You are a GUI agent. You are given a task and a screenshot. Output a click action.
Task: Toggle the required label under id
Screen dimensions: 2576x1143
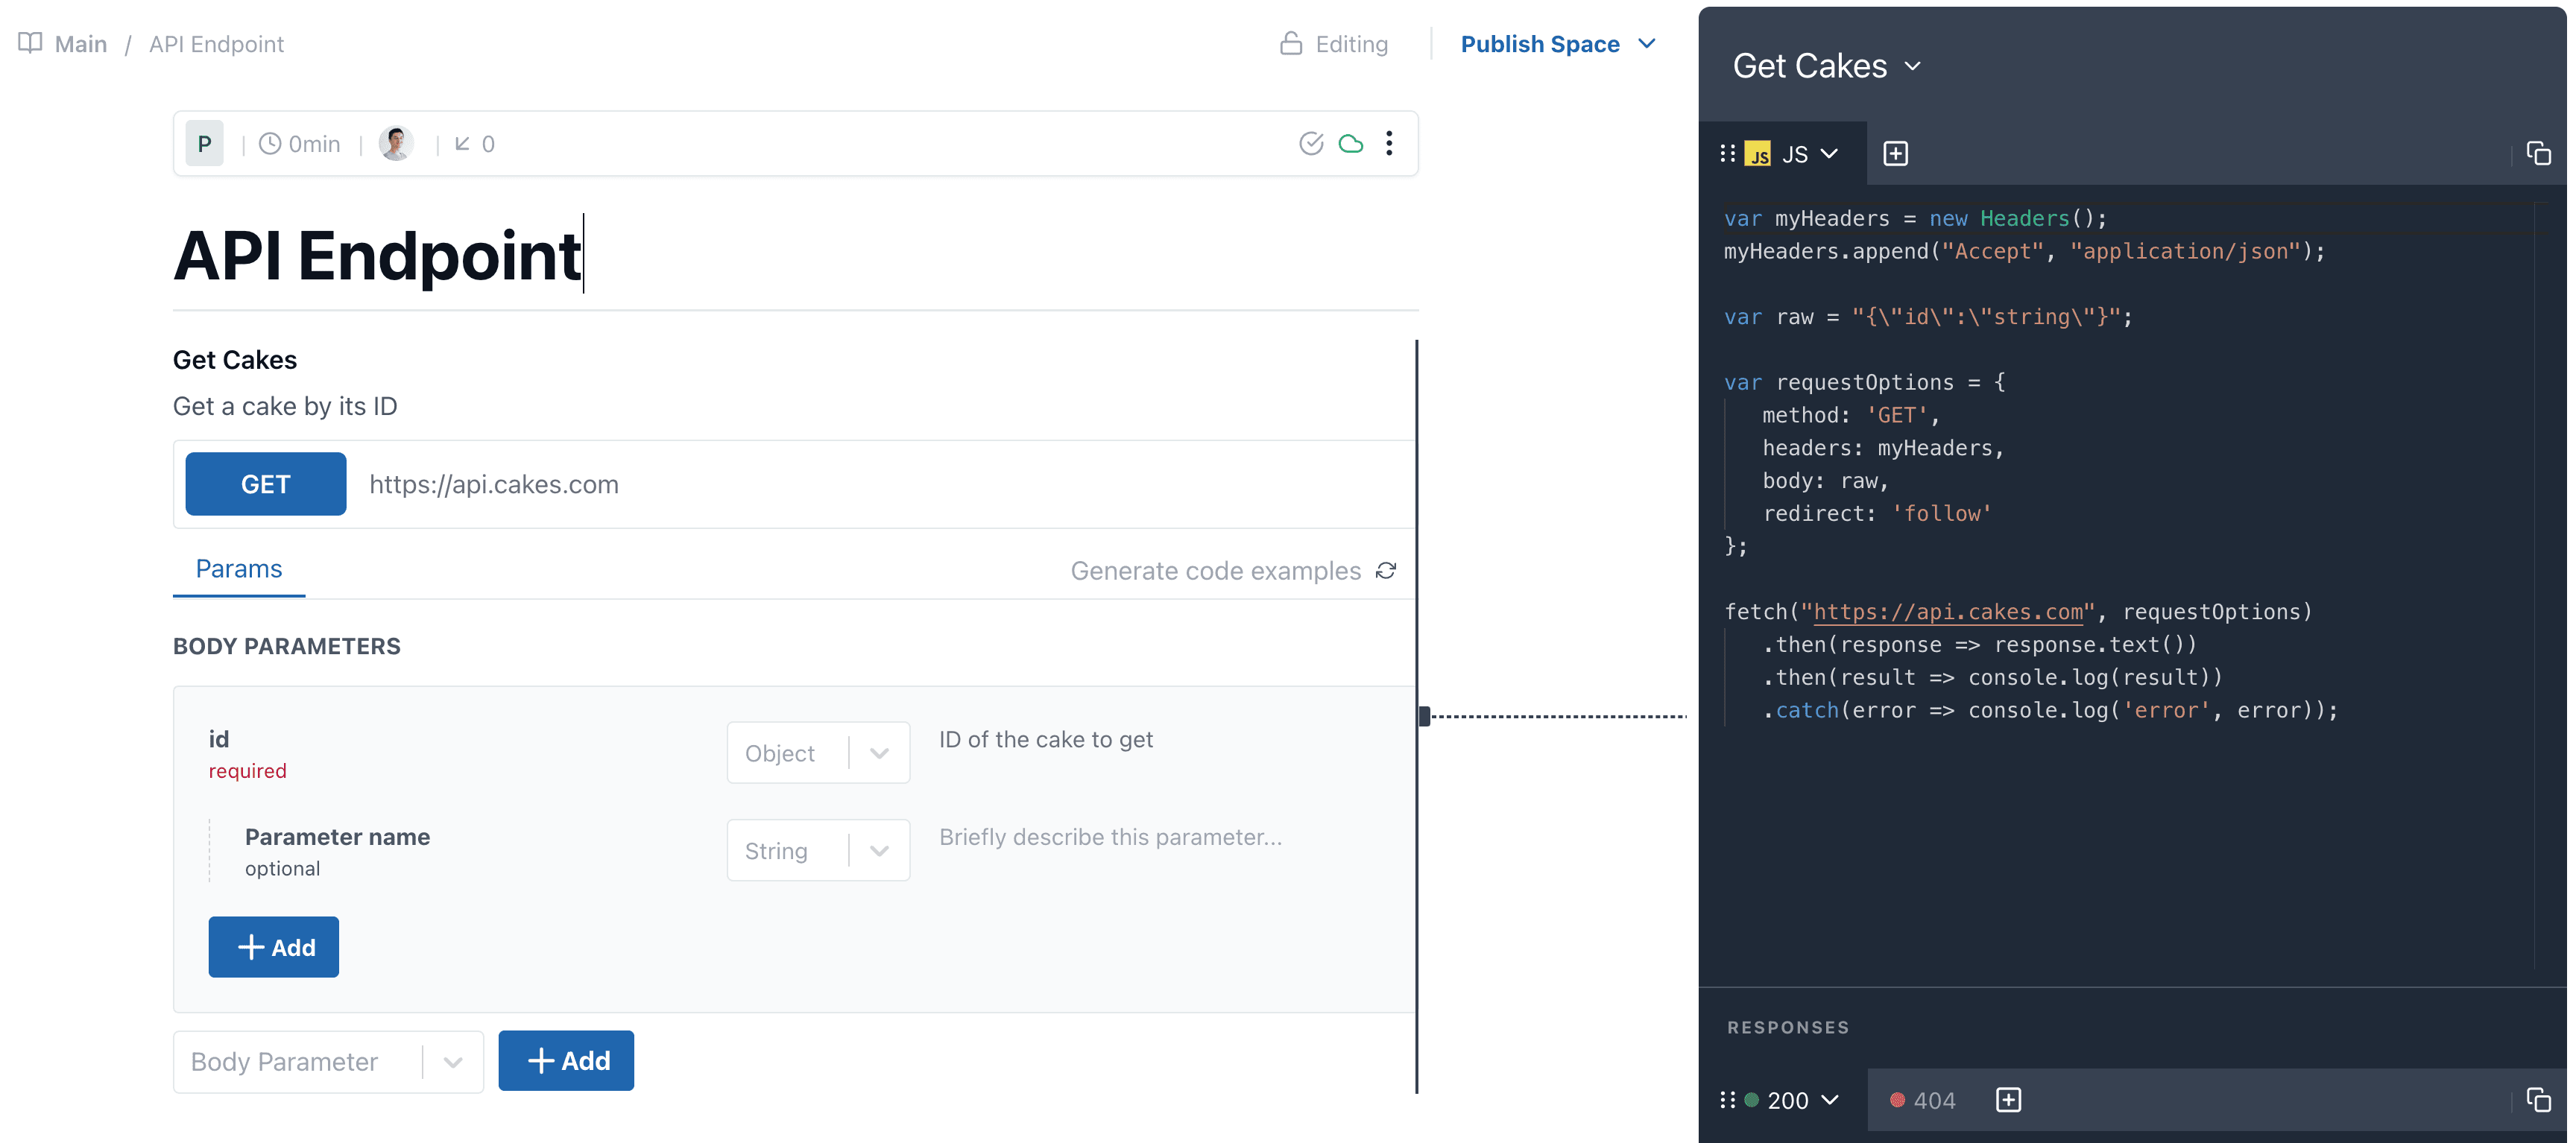click(248, 771)
